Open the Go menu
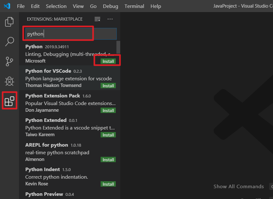 pyautogui.click(x=93, y=6)
